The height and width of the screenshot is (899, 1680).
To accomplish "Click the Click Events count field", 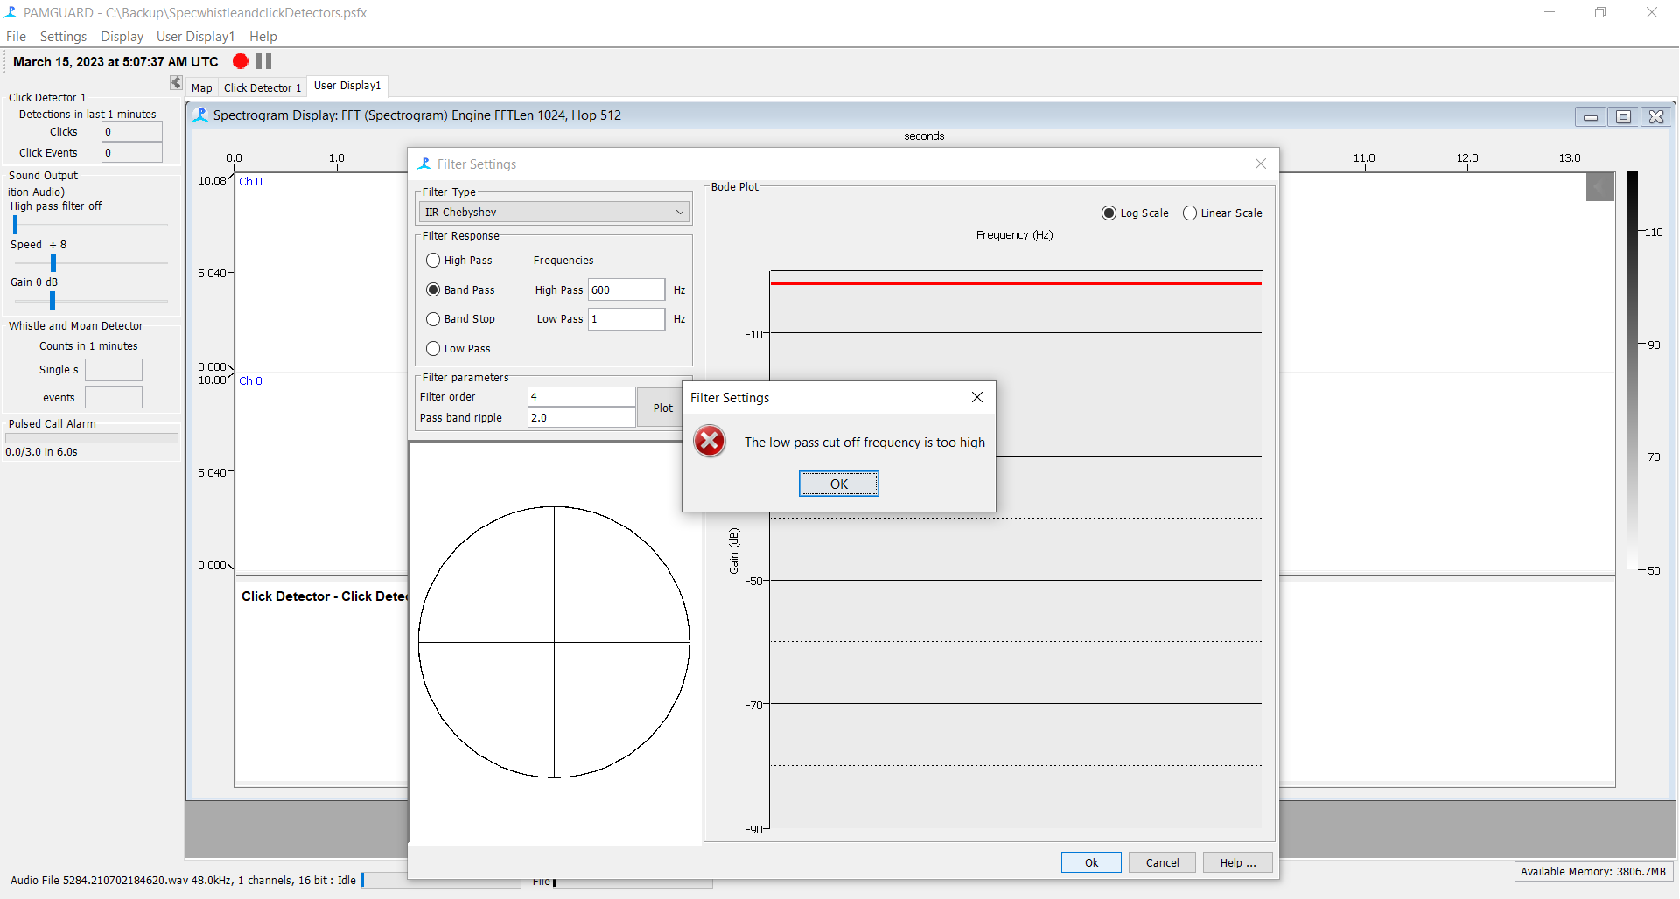I will (x=132, y=152).
